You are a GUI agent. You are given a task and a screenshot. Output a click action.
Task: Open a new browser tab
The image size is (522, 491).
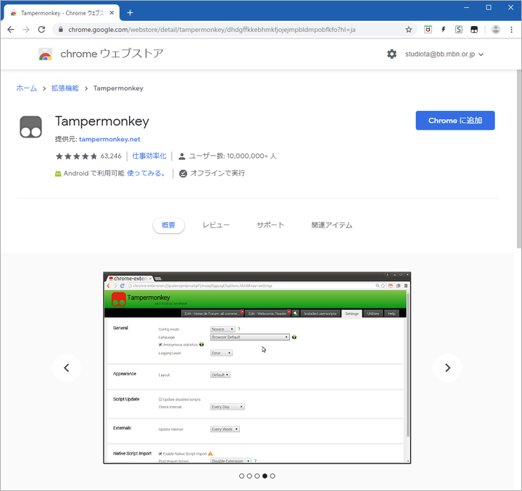click(130, 12)
